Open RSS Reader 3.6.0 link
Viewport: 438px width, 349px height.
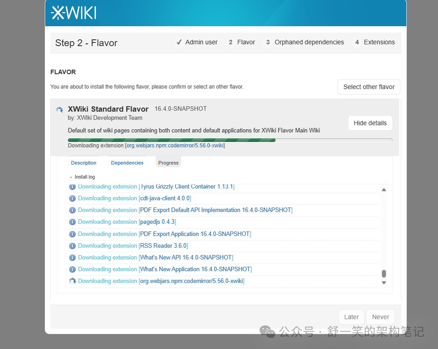(x=163, y=246)
